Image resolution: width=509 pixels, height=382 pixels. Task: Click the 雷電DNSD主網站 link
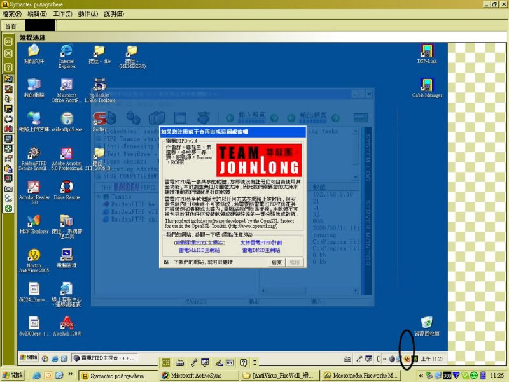pyautogui.click(x=261, y=250)
